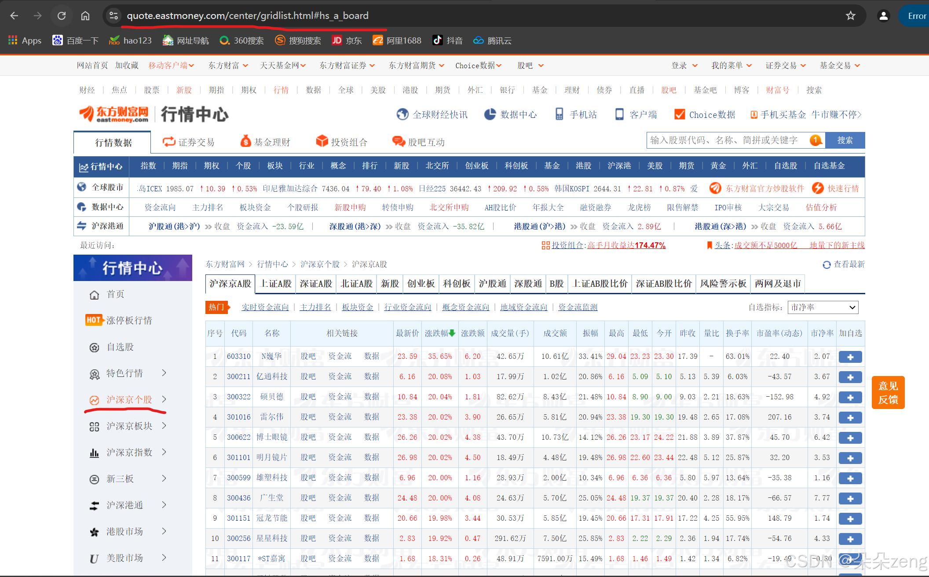Open the 抖音 bookmark
Screen dimensions: 929x577
pyautogui.click(x=447, y=40)
